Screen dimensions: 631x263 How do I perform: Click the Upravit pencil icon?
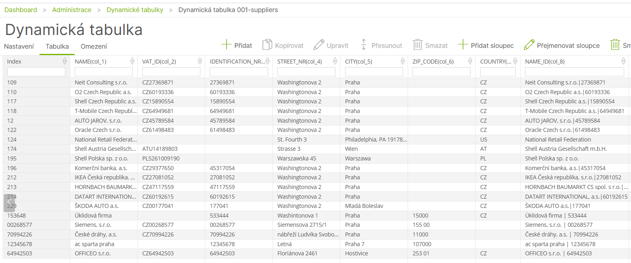pos(319,45)
